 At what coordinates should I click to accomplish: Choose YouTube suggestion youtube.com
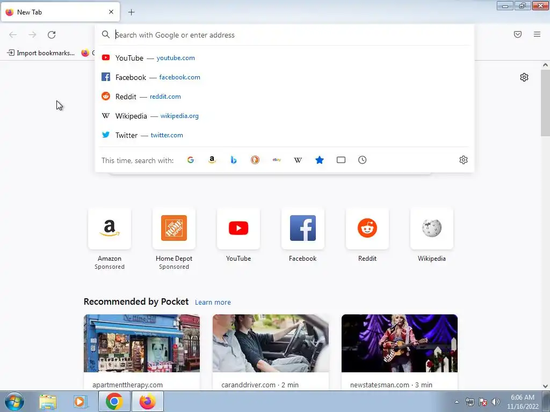(285, 58)
